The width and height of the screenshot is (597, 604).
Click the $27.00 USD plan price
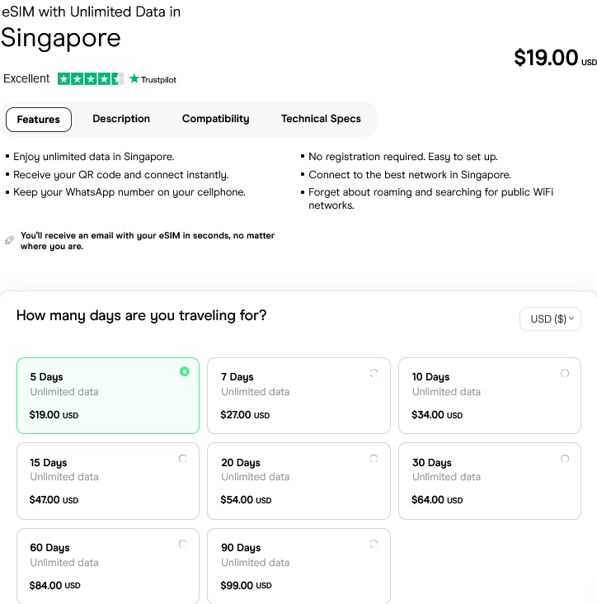[245, 415]
